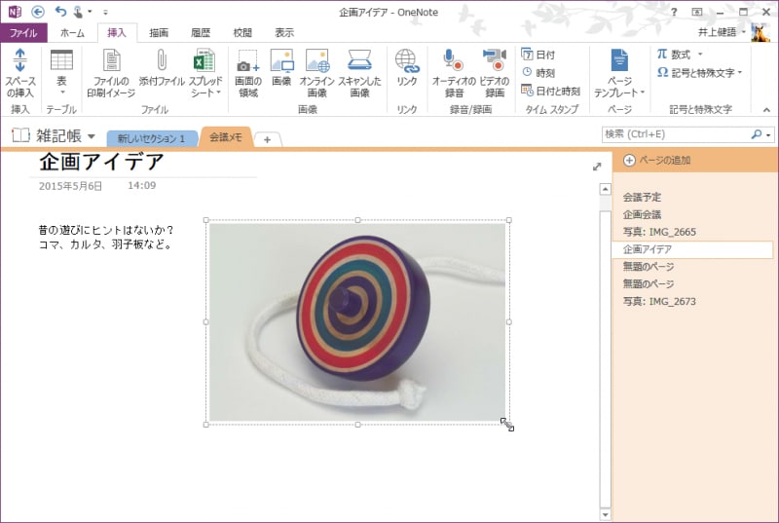Select the 会議メモ section tab
The width and height of the screenshot is (779, 523).
(226, 136)
